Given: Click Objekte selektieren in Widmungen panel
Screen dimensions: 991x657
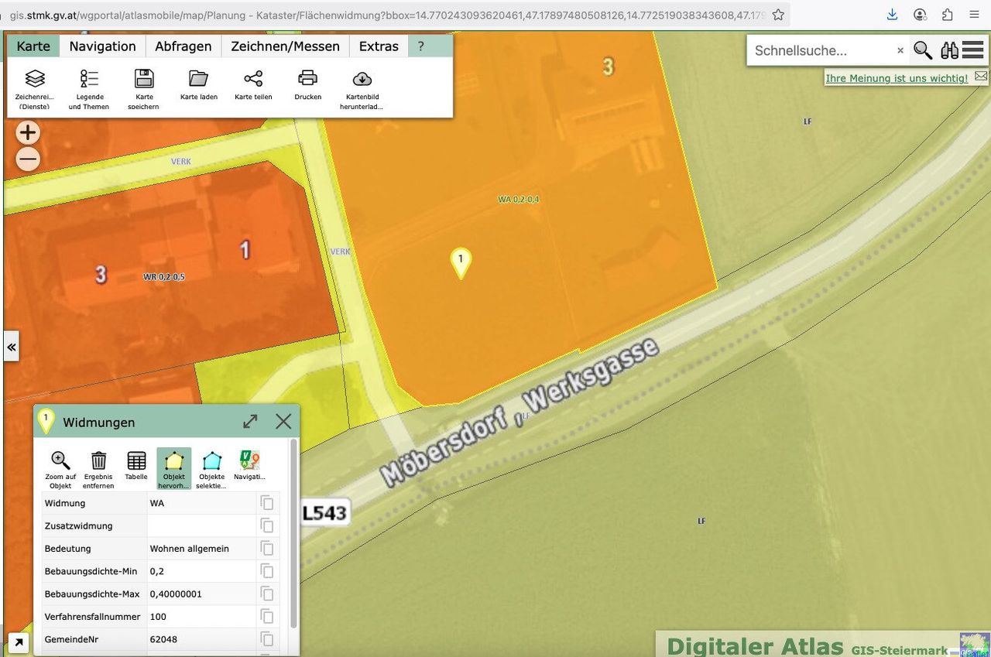Looking at the screenshot, I should pos(211,462).
